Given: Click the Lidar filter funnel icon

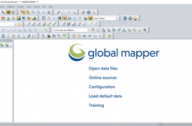Looking at the screenshot, I should [x=93, y=30].
